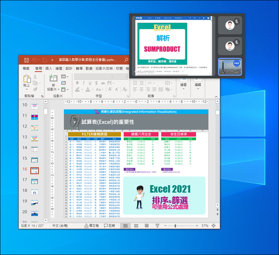The width and height of the screenshot is (279, 255).
Task: Switch to Slide Sorter view icon
Action: (x=136, y=226)
